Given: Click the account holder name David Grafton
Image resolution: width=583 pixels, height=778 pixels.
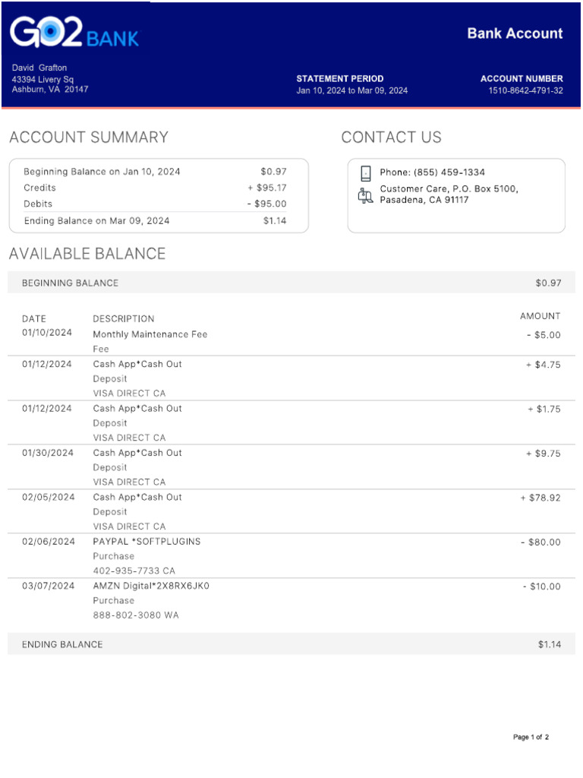Looking at the screenshot, I should tap(39, 68).
